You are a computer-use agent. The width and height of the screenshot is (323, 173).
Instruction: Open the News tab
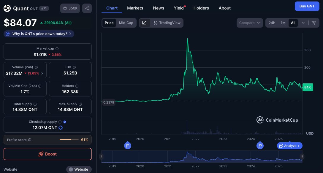159,8
